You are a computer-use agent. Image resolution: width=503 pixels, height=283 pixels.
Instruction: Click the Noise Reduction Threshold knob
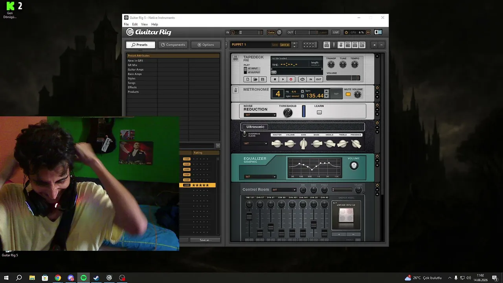[288, 113]
